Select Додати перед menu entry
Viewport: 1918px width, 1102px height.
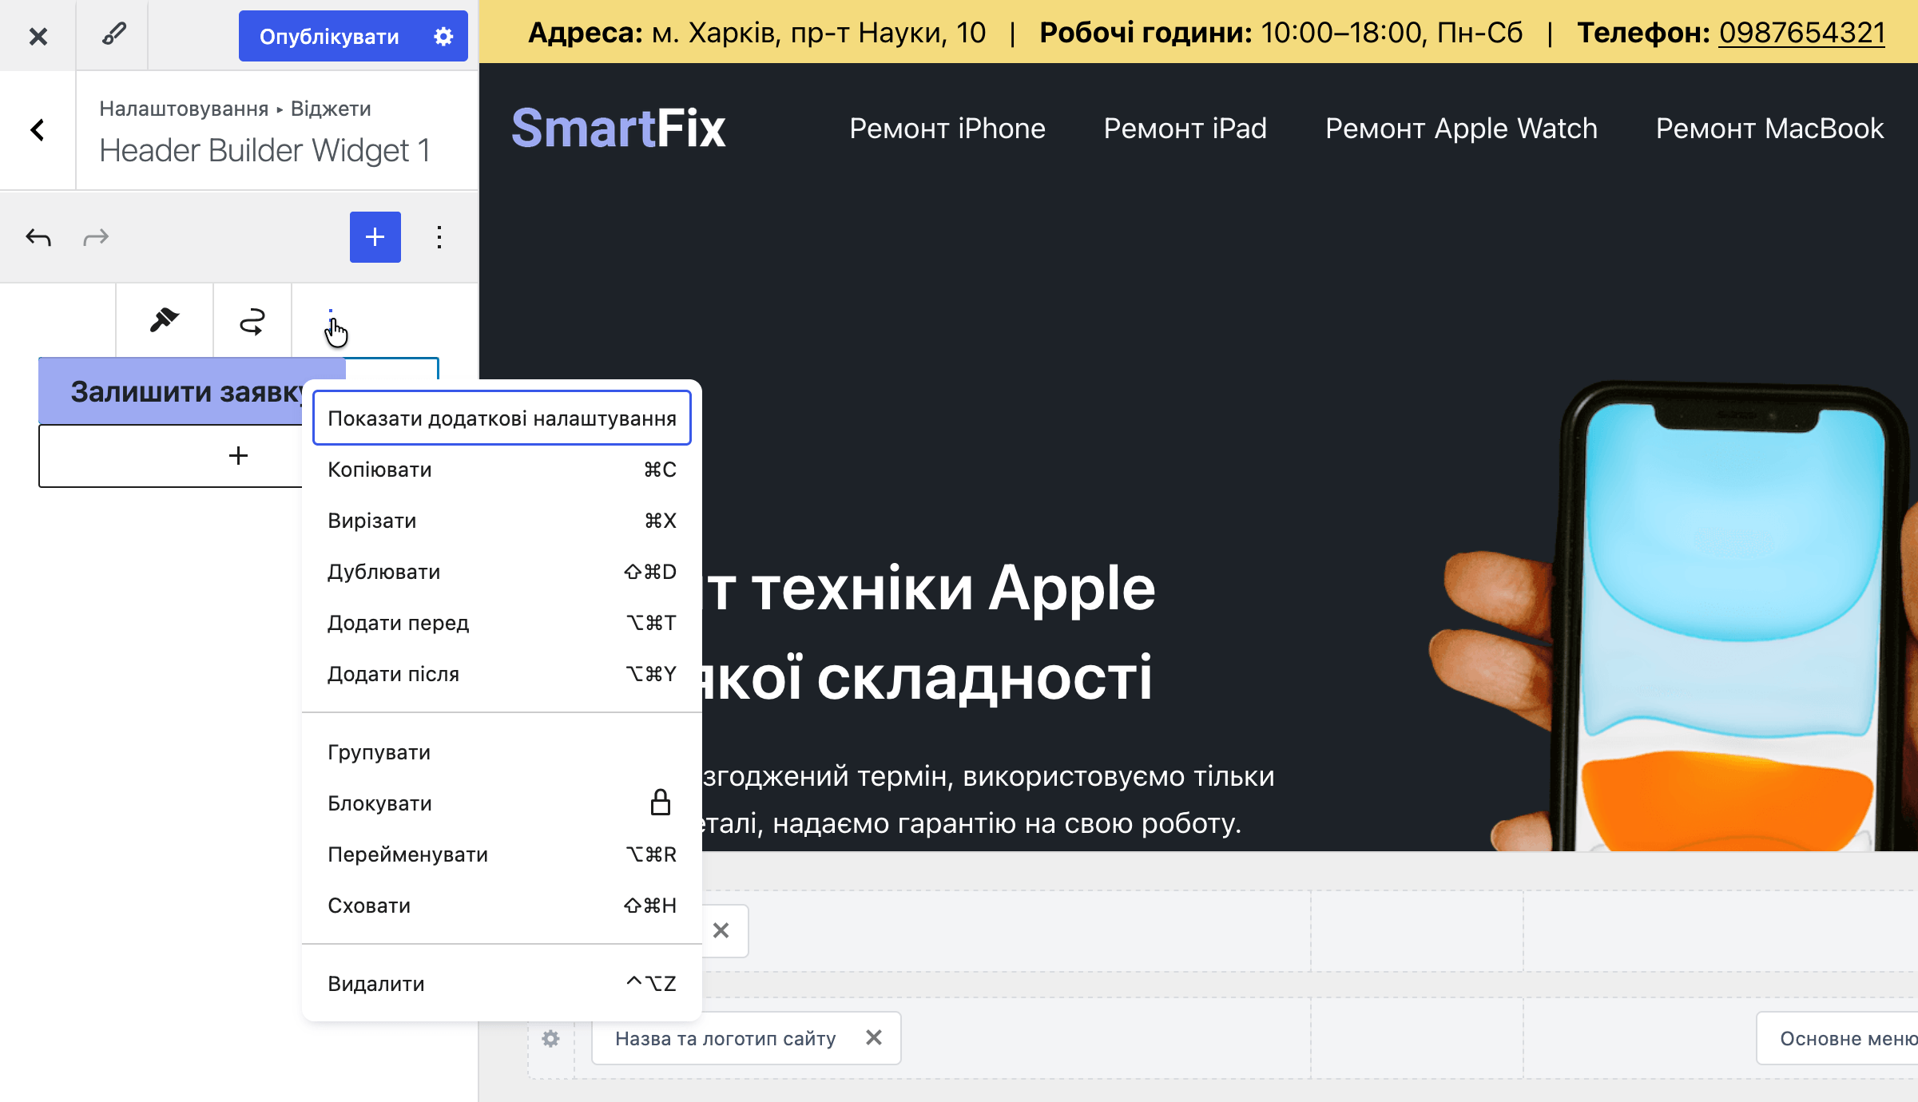(x=502, y=623)
